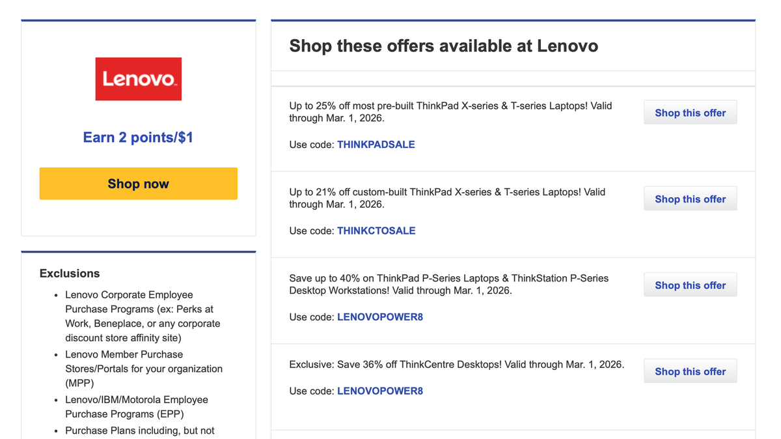Click the Purchase Plans bullet item
Viewport: 781px width, 439px height.
pos(139,430)
